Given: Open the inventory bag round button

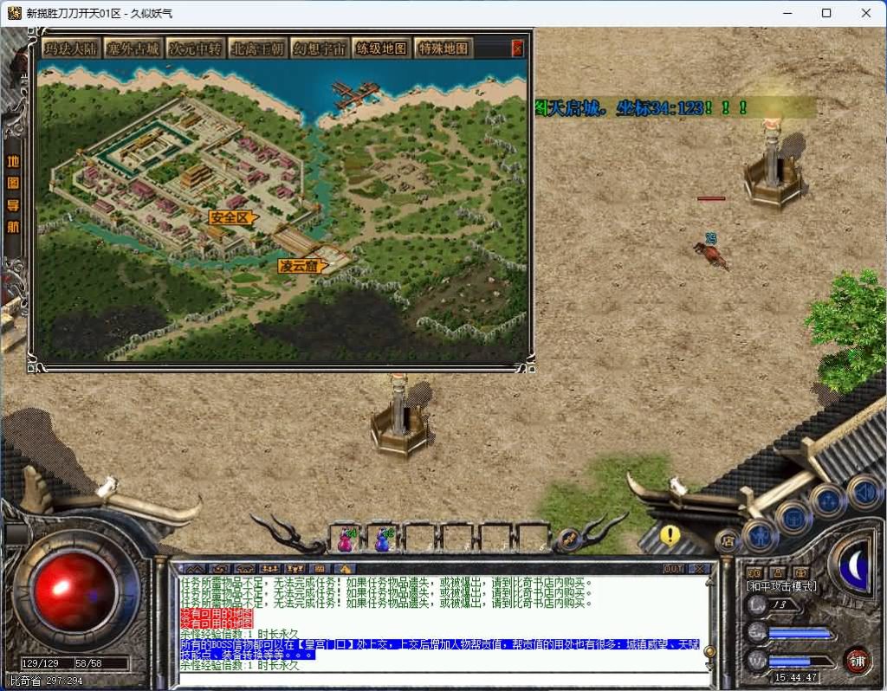Looking at the screenshot, I should point(793,517).
